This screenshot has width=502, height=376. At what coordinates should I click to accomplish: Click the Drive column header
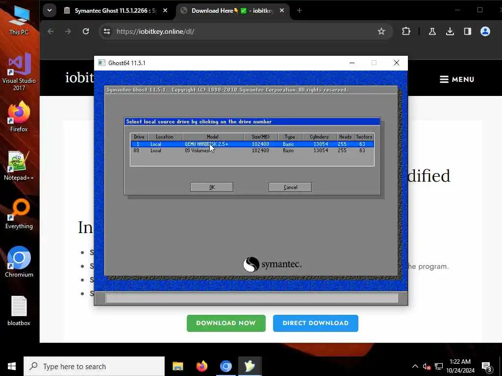139,137
